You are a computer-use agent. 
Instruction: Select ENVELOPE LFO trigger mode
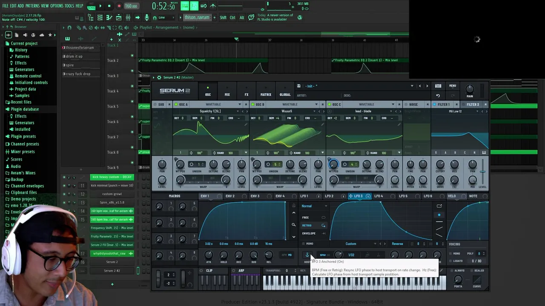314,233
